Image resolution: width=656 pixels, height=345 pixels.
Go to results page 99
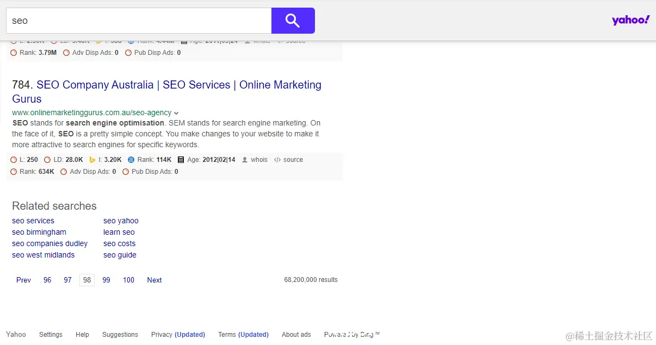pyautogui.click(x=106, y=280)
